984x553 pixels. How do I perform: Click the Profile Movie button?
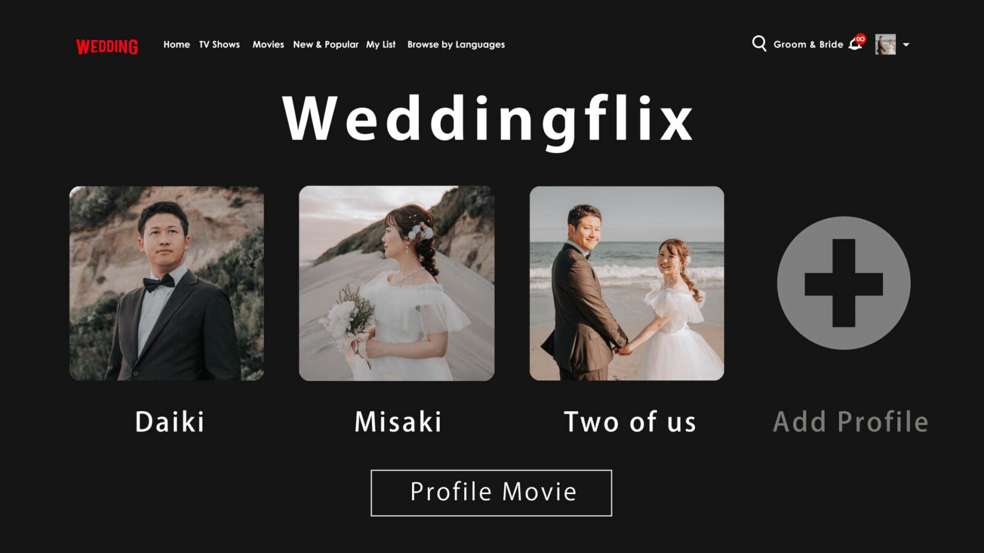click(x=491, y=493)
